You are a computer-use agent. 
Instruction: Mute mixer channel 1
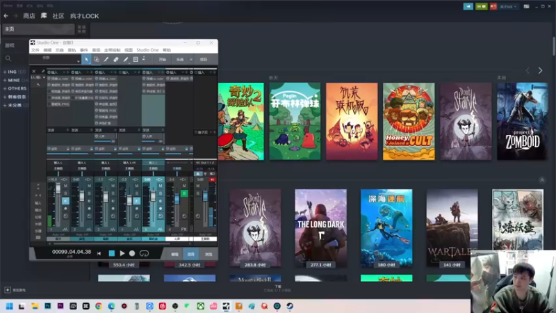65,186
